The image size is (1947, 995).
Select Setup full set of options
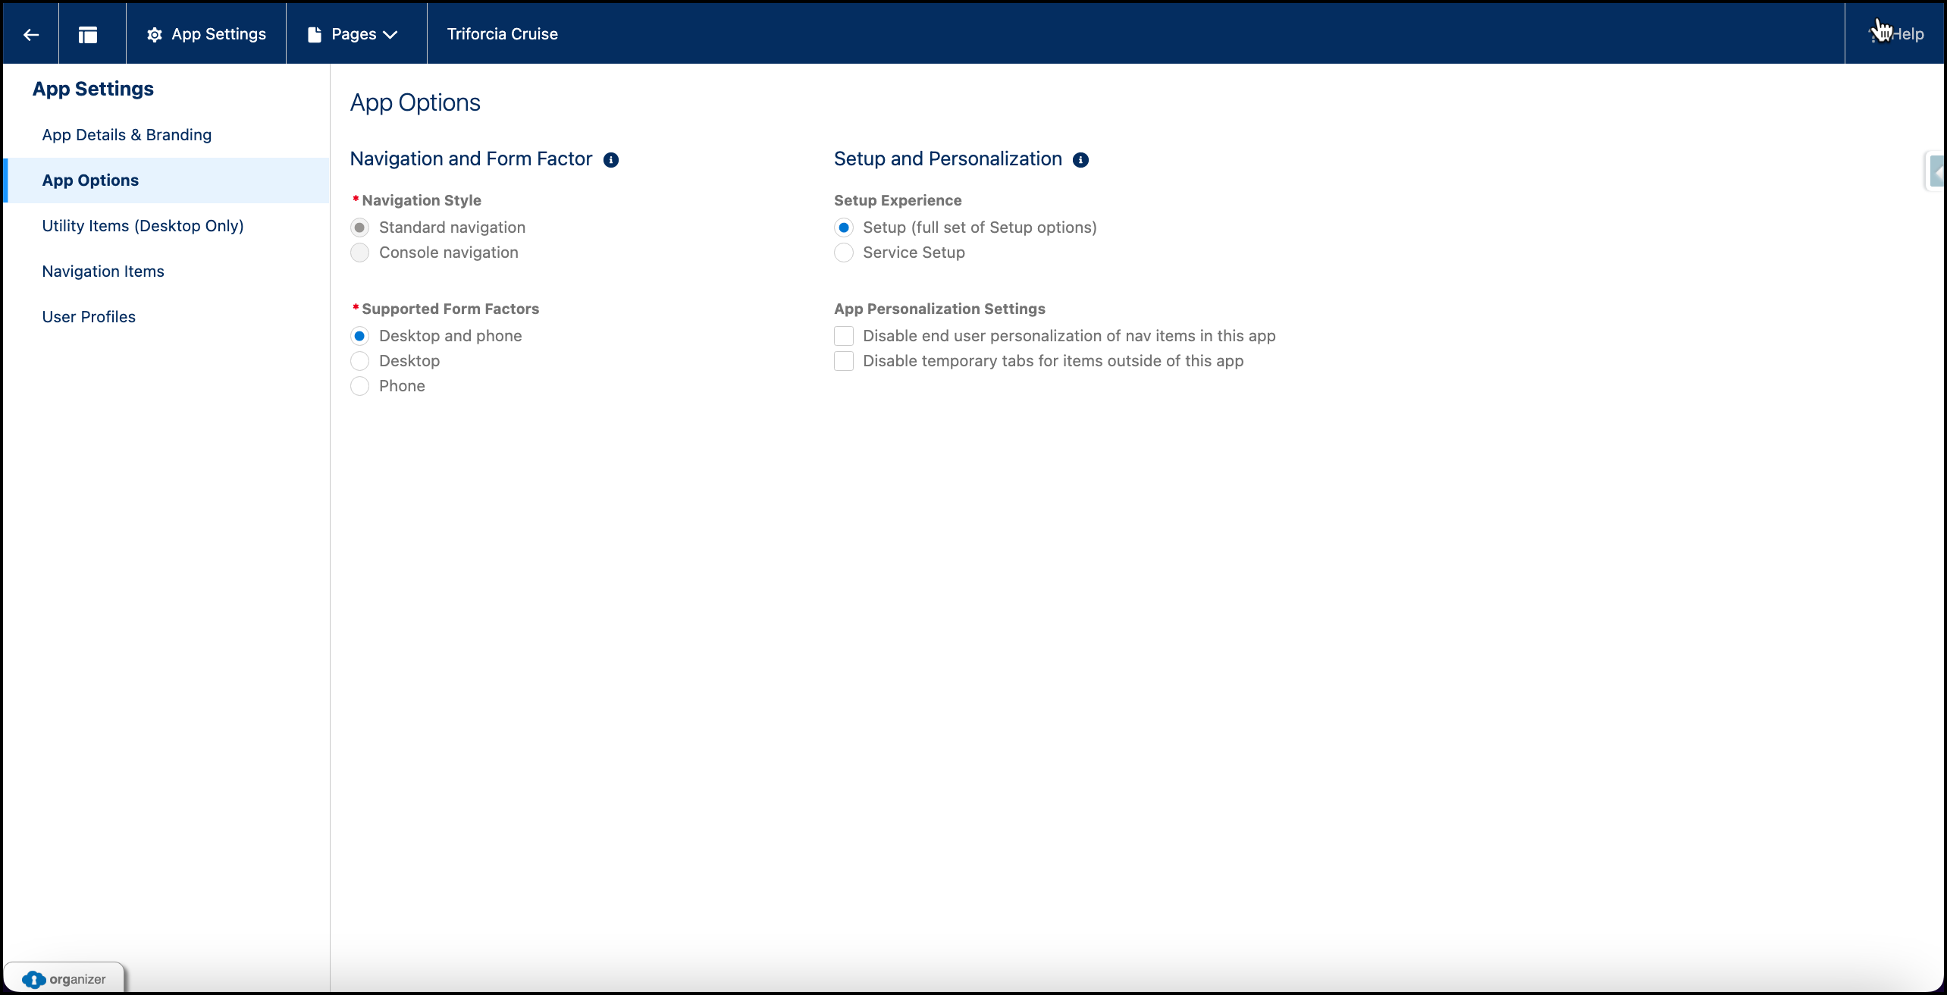(844, 228)
